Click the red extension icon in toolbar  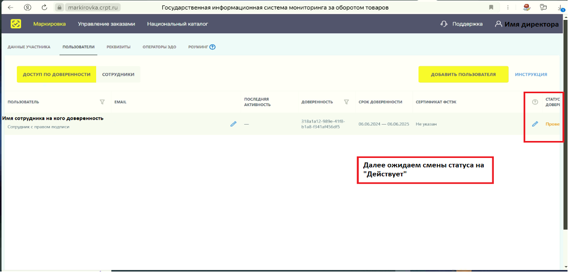[x=527, y=7]
